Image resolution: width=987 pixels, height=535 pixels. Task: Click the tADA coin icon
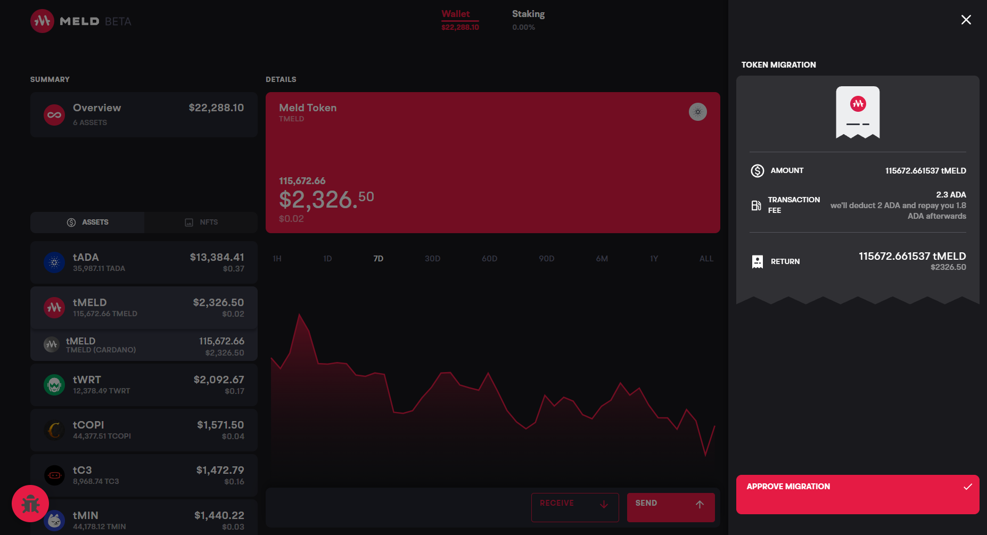(x=54, y=262)
